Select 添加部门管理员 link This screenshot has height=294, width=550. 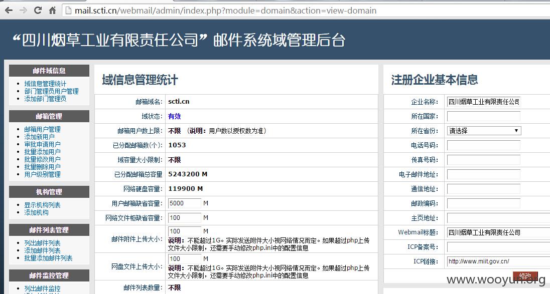click(x=45, y=99)
